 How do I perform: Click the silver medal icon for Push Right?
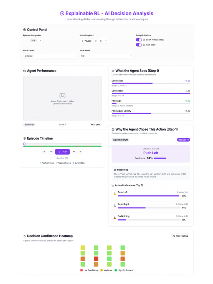(115, 206)
